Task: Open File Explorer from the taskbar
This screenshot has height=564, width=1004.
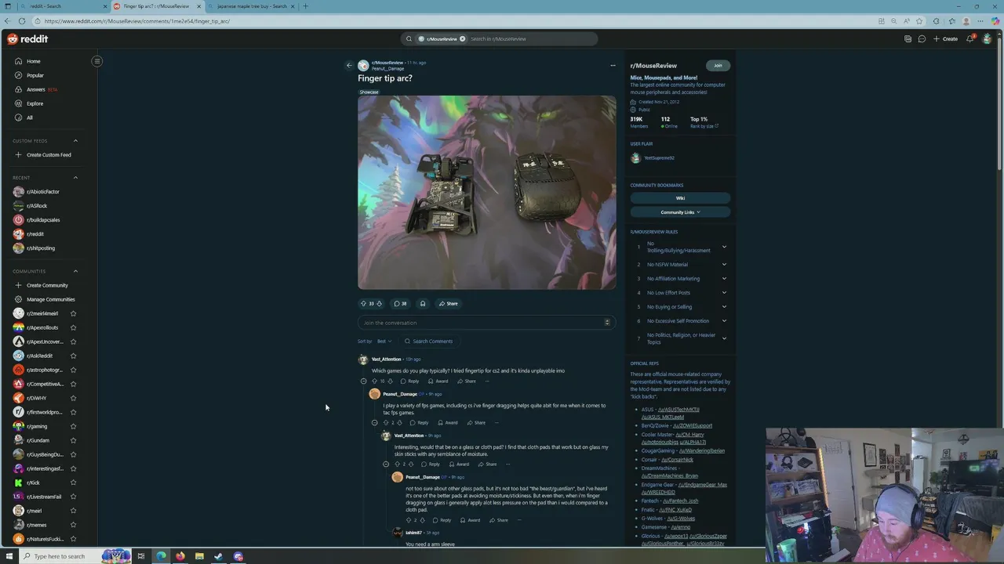Action: pos(199,556)
